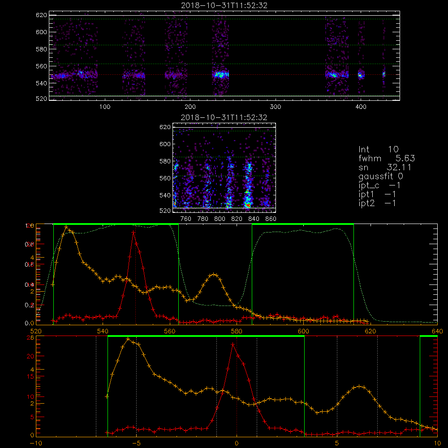Click x-axis label 100 of top spectrogram
Screen dimensions: 448x448
(105, 107)
